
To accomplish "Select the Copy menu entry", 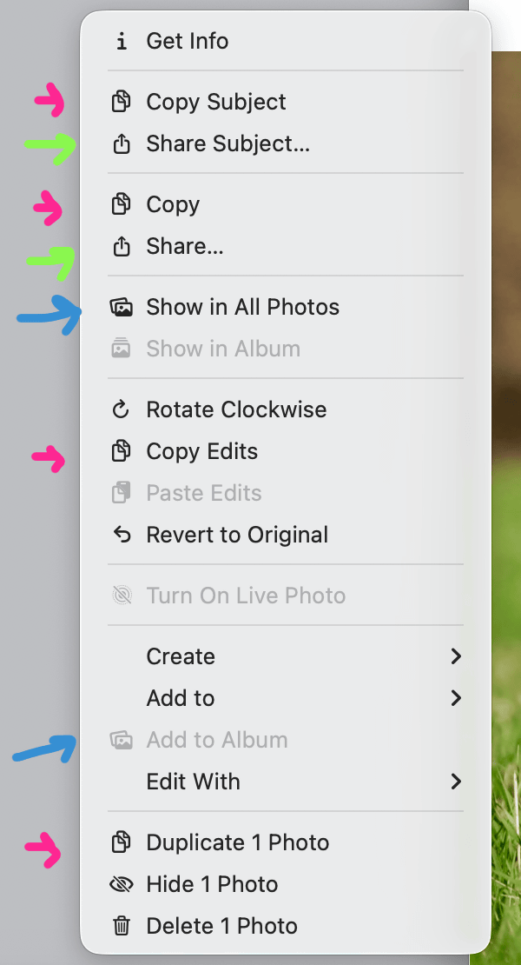I will 173,204.
